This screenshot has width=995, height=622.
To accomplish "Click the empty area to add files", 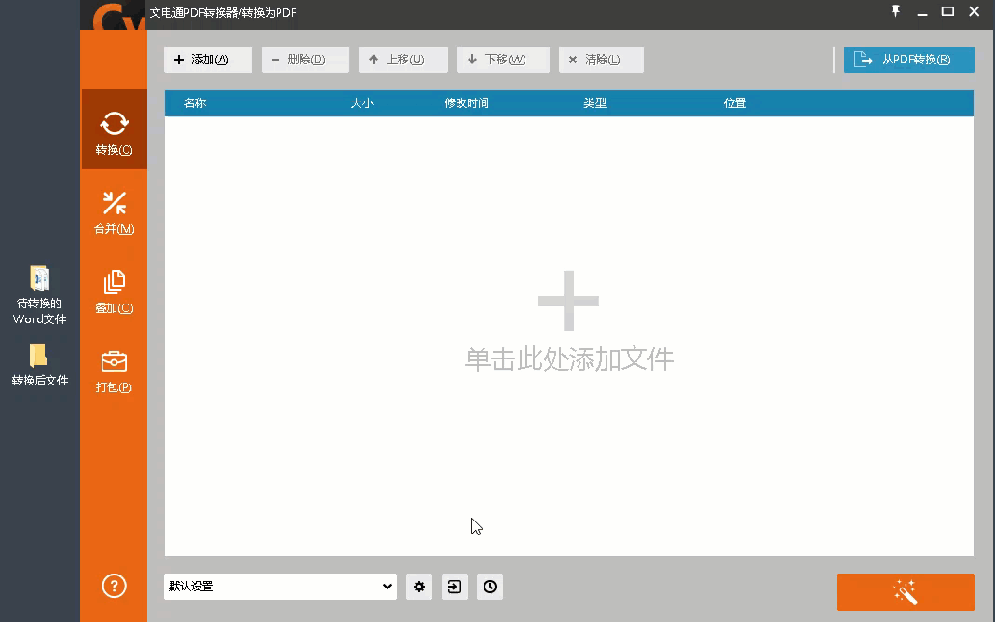I will tap(568, 326).
